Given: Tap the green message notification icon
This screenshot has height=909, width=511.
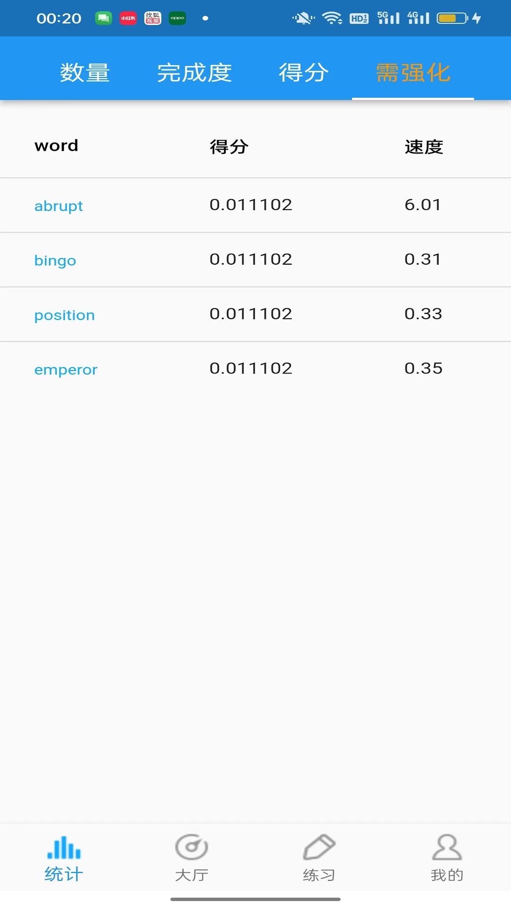Looking at the screenshot, I should [104, 18].
